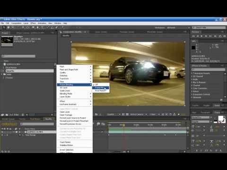
Task: Select the Selection arrow tool
Action: pos(4,28)
